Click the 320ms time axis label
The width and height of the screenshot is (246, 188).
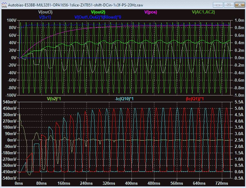(x=109, y=183)
